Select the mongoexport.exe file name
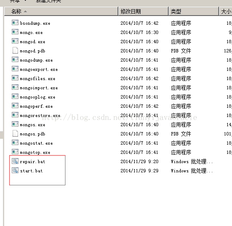This screenshot has height=226, width=232. coord(39,69)
